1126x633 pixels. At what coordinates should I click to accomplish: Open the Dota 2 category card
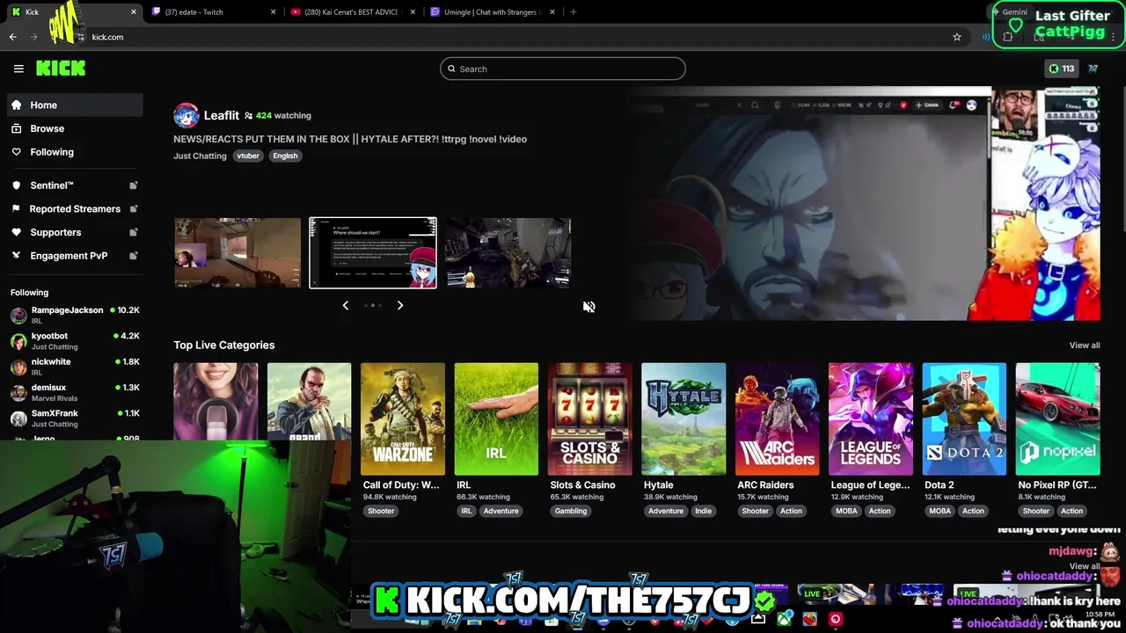point(964,419)
